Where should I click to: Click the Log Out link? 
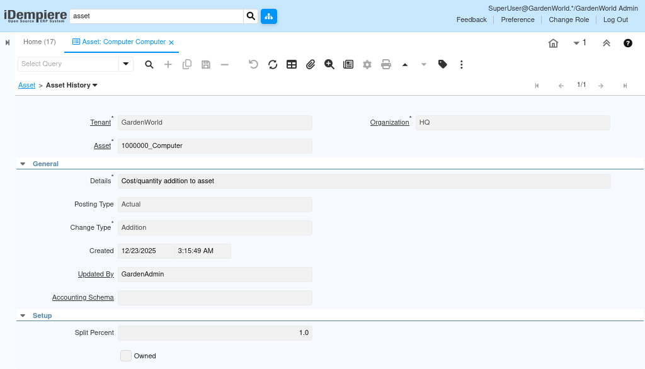pos(615,20)
